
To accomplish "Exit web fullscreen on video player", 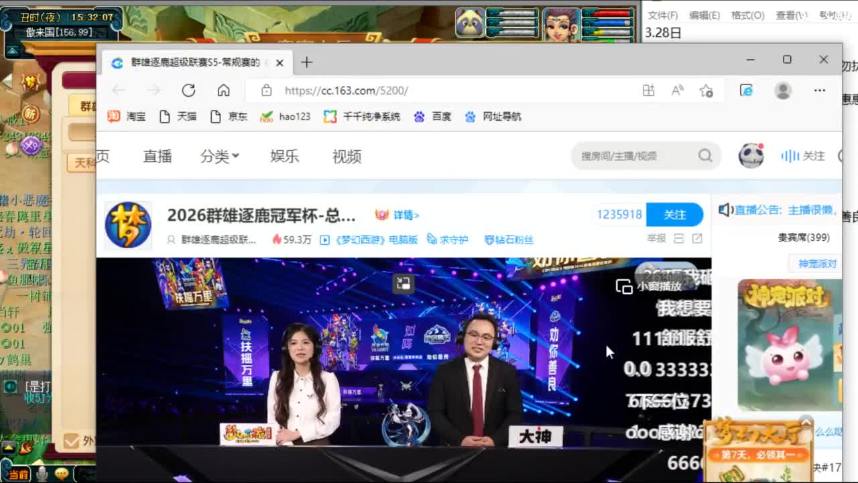I will click(403, 283).
